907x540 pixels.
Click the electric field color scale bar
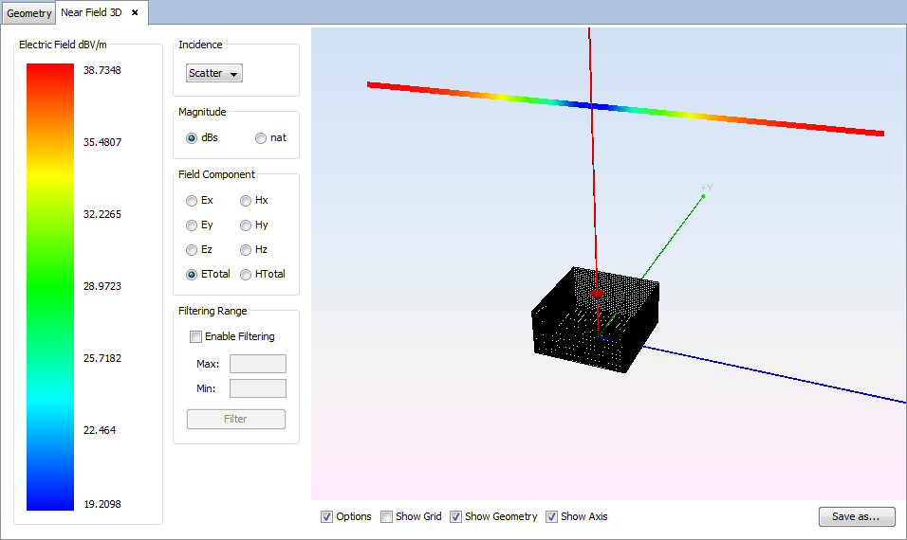(50, 286)
